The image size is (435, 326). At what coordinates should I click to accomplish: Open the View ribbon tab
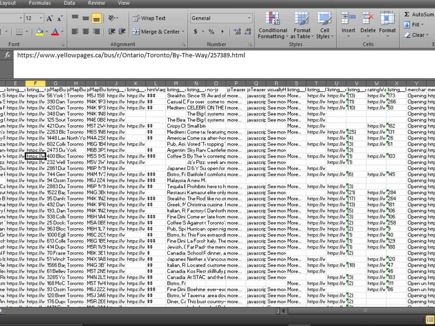[124, 3]
